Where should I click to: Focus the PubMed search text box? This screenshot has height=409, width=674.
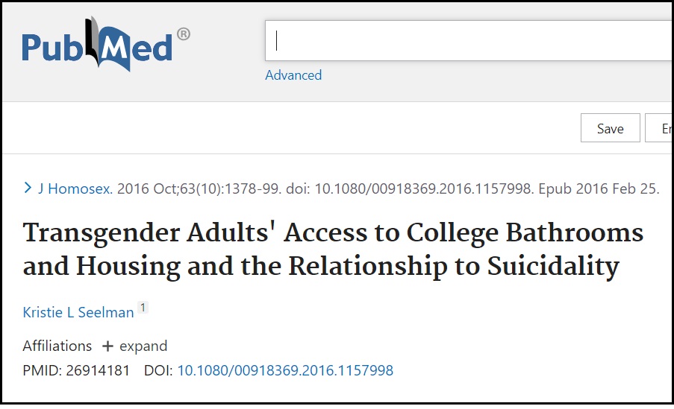pos(469,40)
